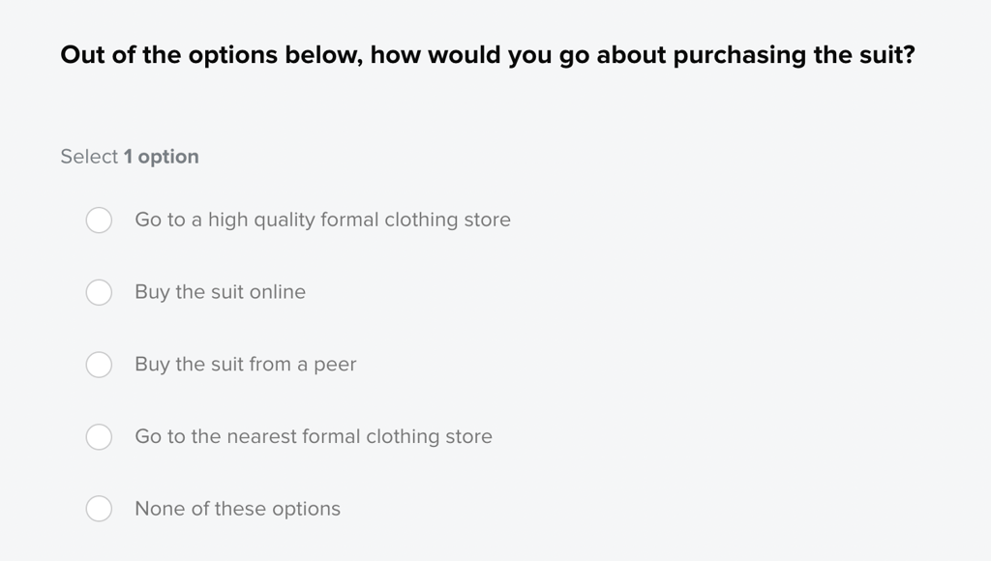Click the bold '1 option' text
The width and height of the screenshot is (991, 561).
[162, 157]
